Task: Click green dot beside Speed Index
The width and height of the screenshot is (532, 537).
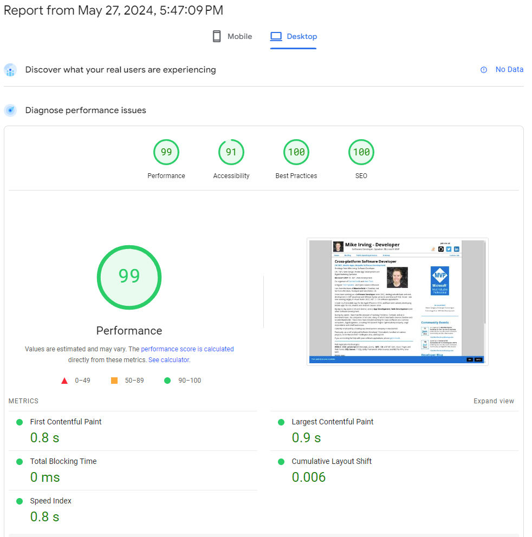Action: point(20,501)
